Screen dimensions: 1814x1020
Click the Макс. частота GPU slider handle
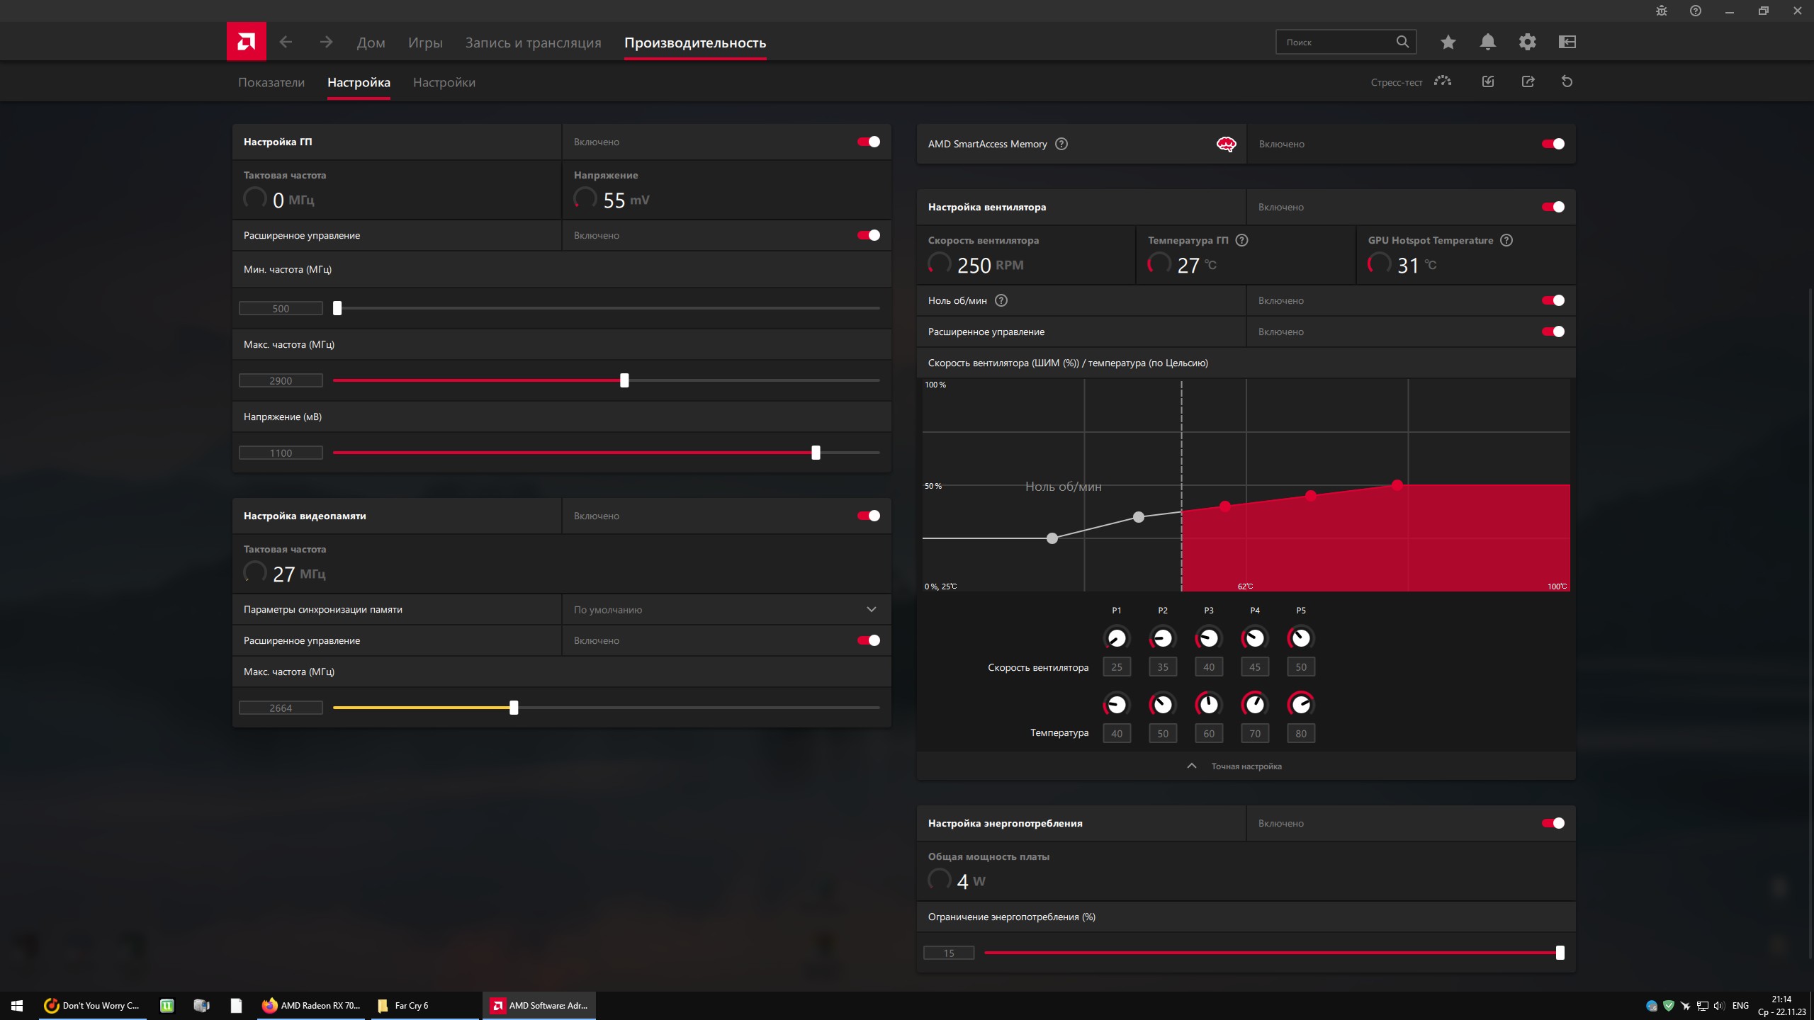click(624, 380)
